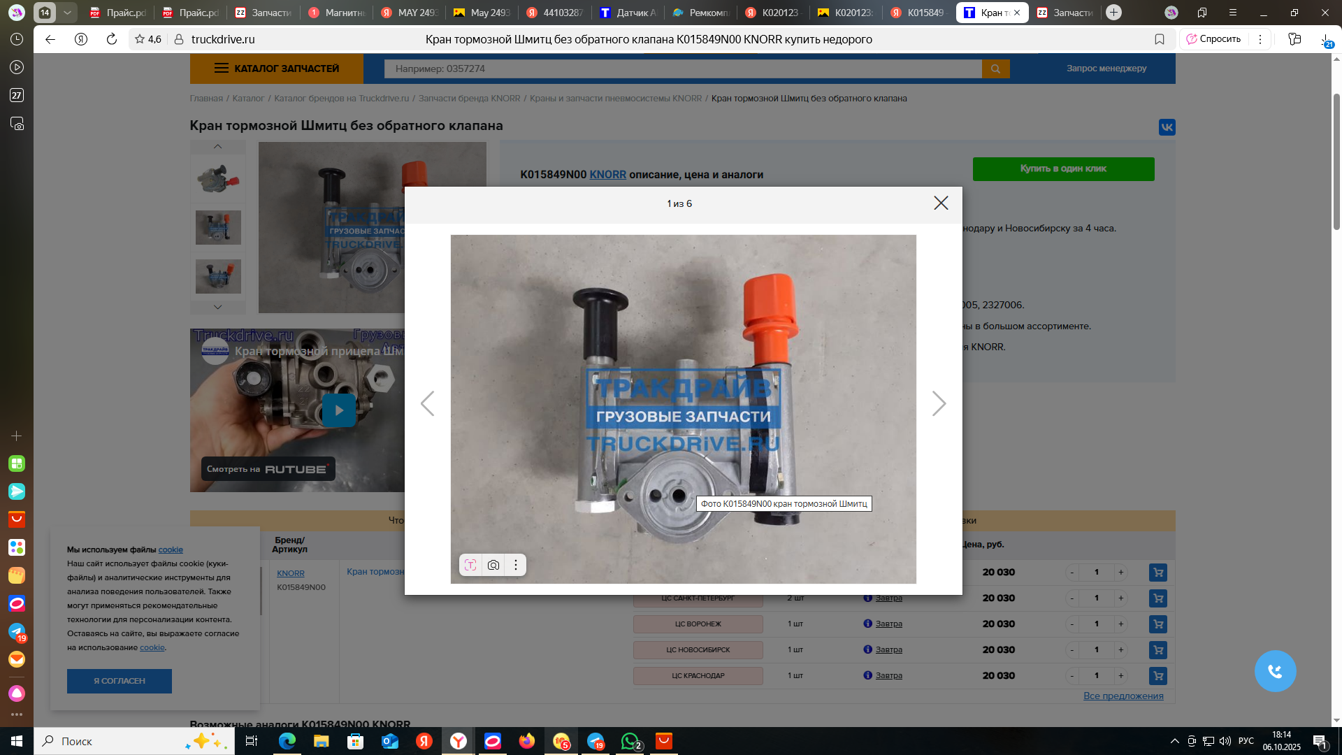This screenshot has width=1342, height=755.
Task: Click the camera image-search icon on photo
Action: coord(493,565)
